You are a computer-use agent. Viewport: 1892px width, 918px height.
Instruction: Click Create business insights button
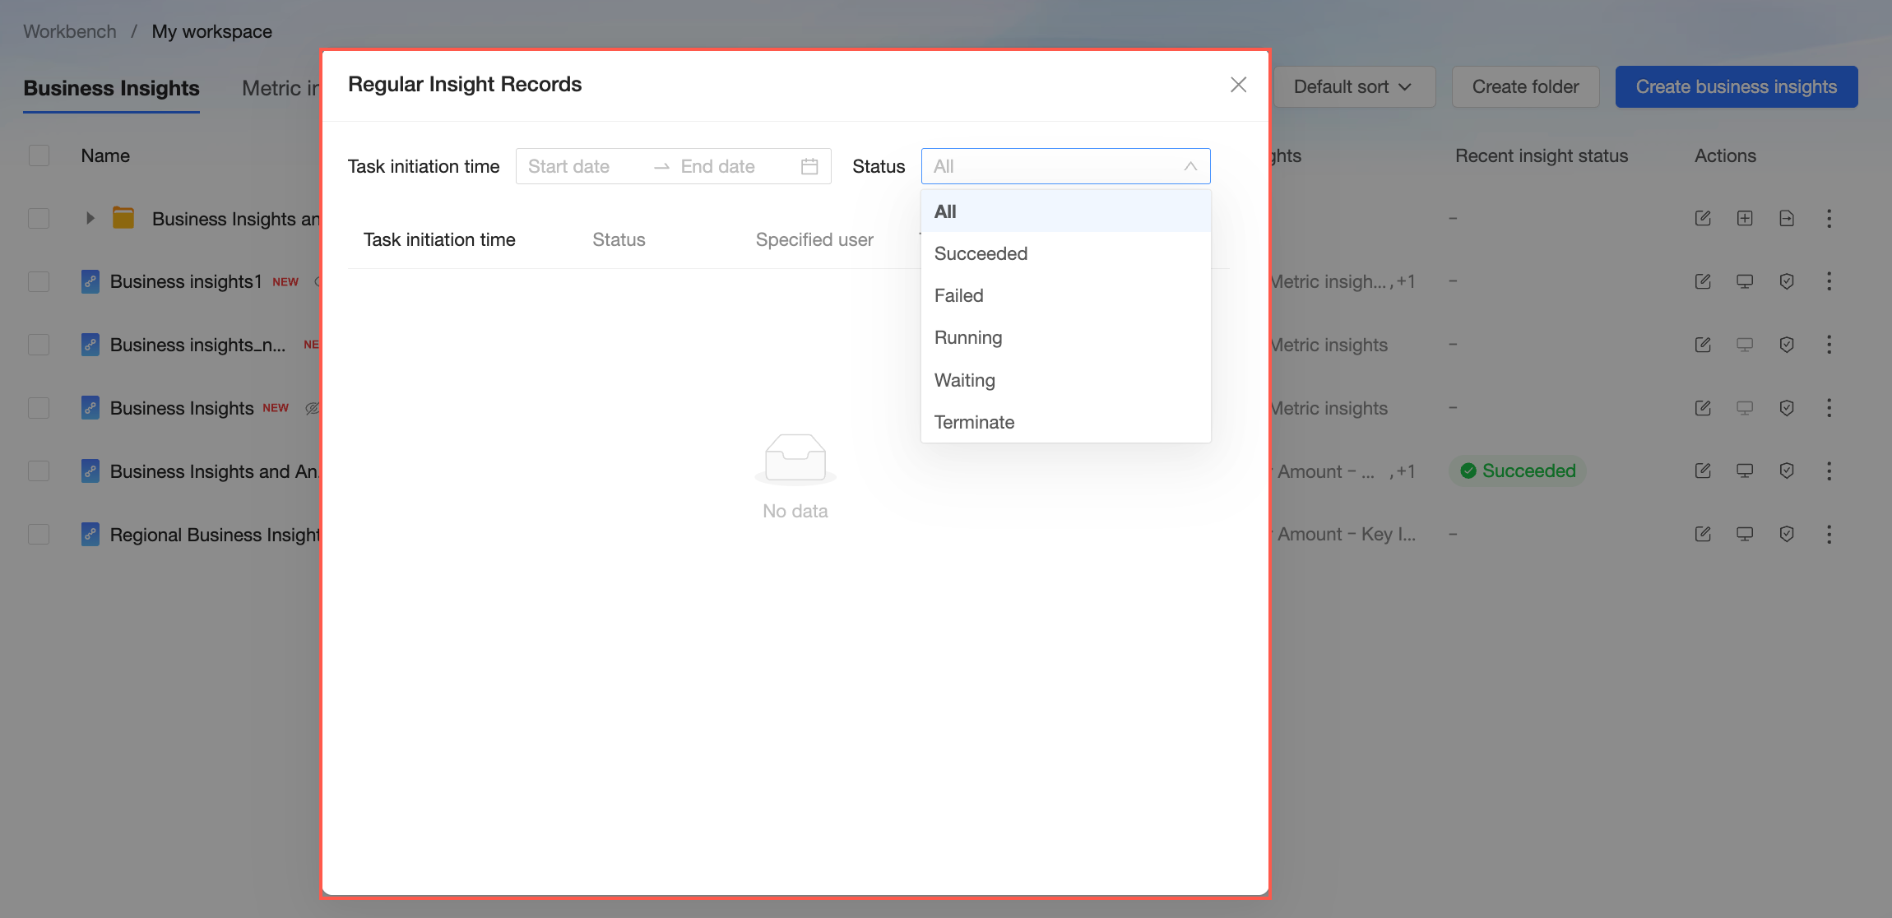[1736, 86]
